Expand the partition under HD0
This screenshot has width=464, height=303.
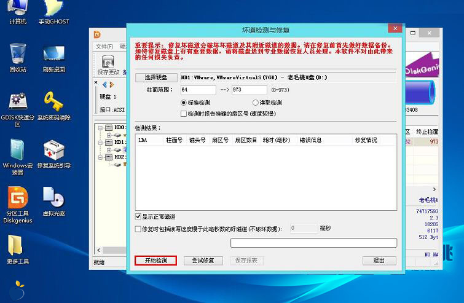coord(109,135)
